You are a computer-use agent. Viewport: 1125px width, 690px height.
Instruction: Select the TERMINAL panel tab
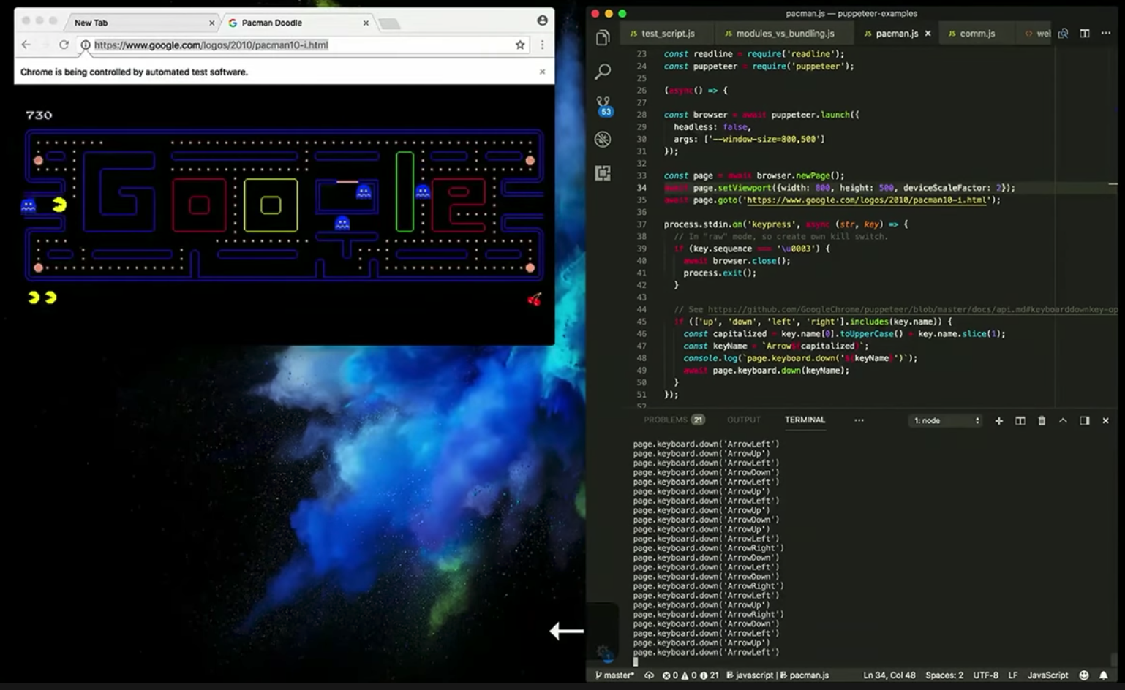point(805,420)
